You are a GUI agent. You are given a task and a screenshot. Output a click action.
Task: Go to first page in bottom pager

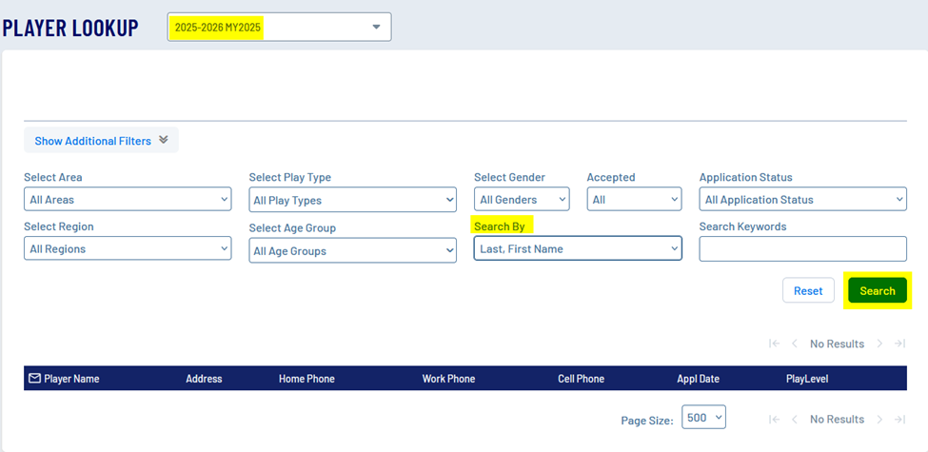tap(774, 419)
